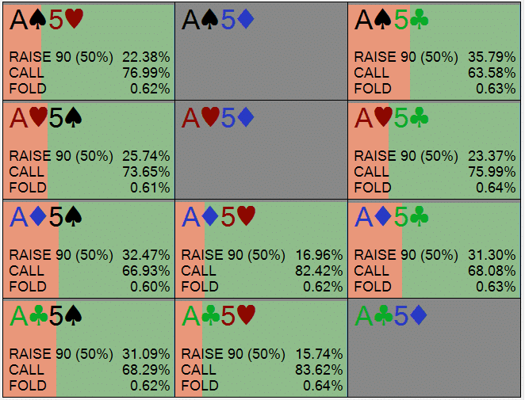Click the green club after the 5 in A♦5♣
This screenshot has height=400, width=525.
tap(420, 217)
